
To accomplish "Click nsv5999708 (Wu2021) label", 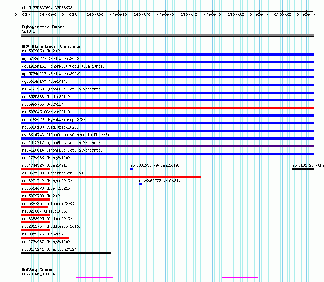I will (43, 196).
